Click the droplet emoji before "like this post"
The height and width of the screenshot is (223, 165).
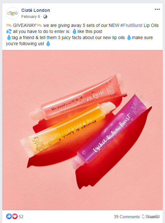pos(74,31)
